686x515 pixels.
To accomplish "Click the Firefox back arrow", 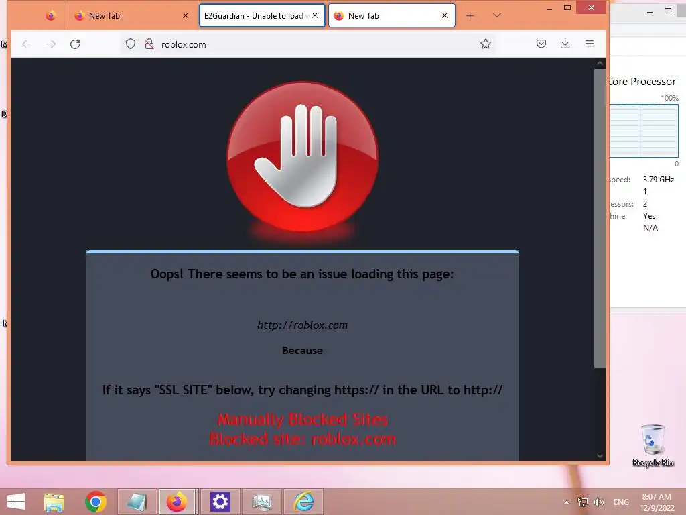I will (27, 44).
